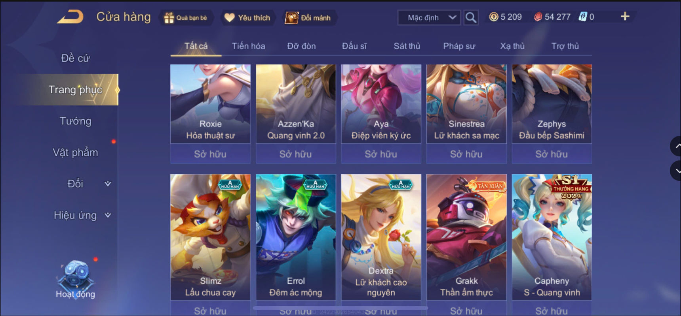Click the up arrow on right edge
The width and height of the screenshot is (681, 316).
coord(676,146)
